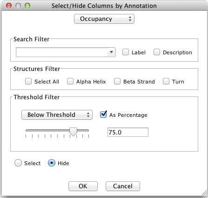Screen dimensions: 208x198
Task: Tick the Turn checkbox
Action: pos(166,81)
